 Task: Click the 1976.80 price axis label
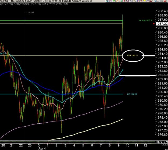(162, 135)
